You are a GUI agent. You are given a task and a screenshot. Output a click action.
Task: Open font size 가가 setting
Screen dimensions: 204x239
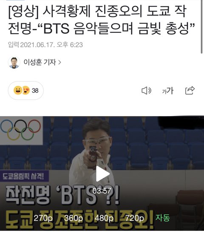[168, 91]
